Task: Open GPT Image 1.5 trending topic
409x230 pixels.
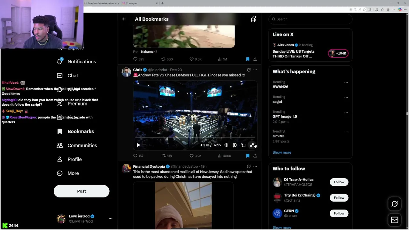Action: point(285,117)
